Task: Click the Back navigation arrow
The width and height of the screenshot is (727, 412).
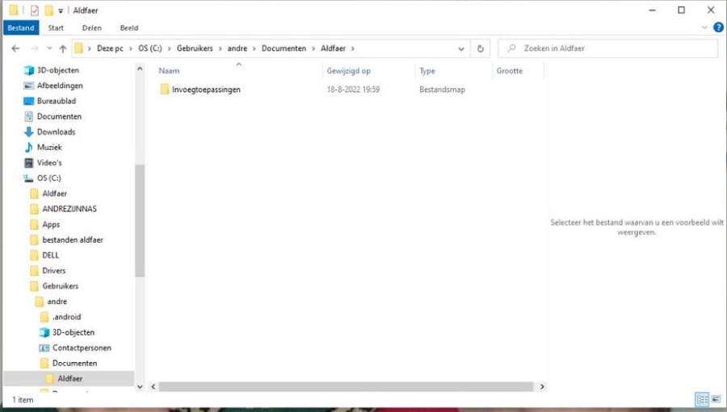Action: tap(15, 48)
